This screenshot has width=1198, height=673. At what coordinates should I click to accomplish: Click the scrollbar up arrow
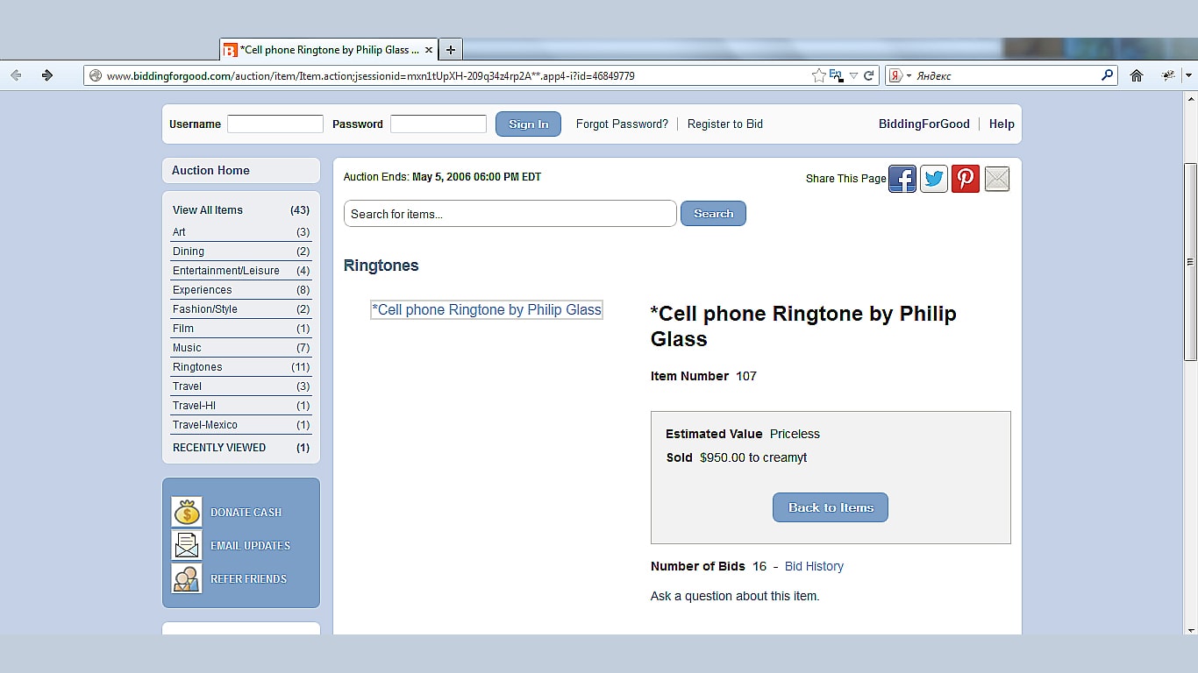[1190, 97]
